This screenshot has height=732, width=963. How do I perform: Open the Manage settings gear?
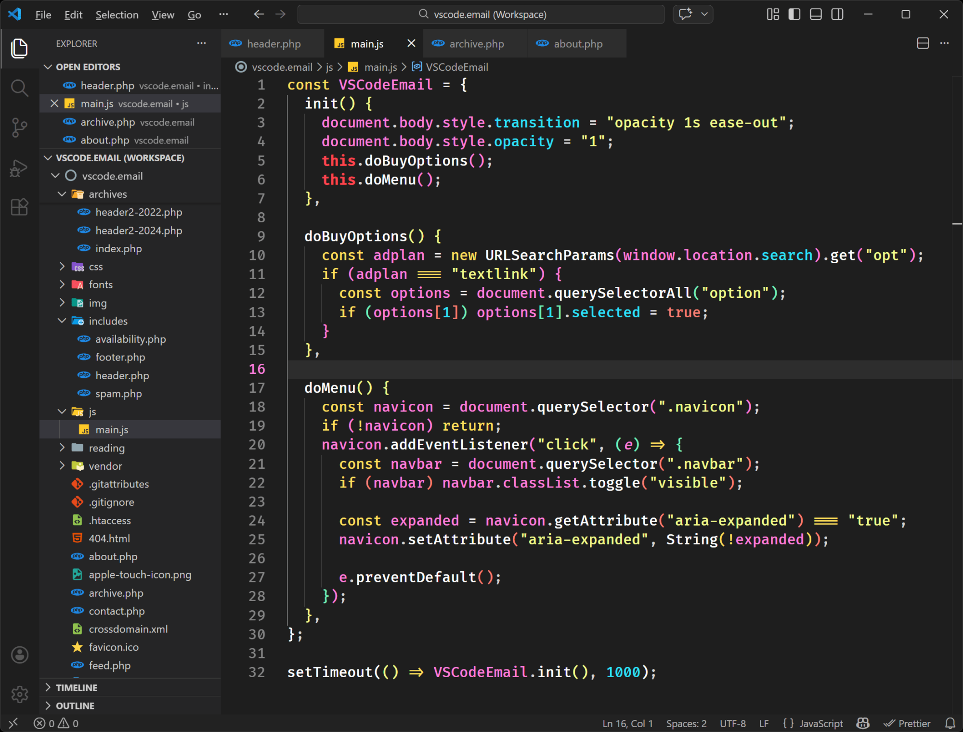click(19, 694)
